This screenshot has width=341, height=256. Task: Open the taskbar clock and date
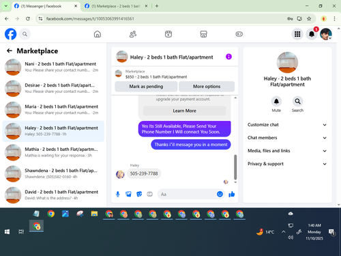click(x=314, y=232)
